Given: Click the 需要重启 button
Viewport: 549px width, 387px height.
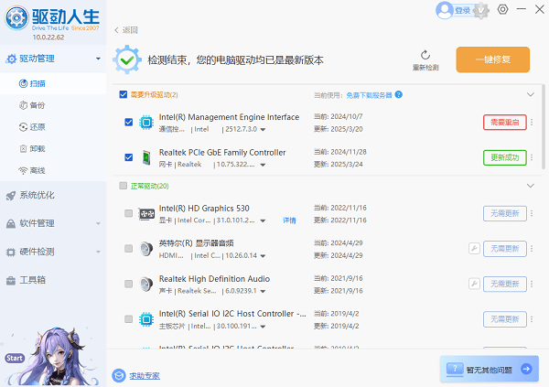Looking at the screenshot, I should (504, 123).
